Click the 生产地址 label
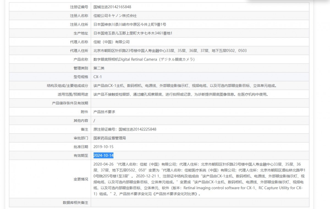 [81, 33]
